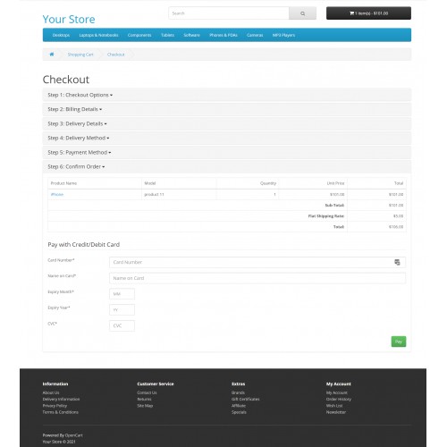Open Terms & Conditions footer link

click(x=61, y=412)
